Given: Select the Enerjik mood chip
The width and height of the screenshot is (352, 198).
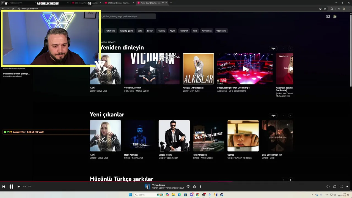Looking at the screenshot, I should pyautogui.click(x=150, y=31).
